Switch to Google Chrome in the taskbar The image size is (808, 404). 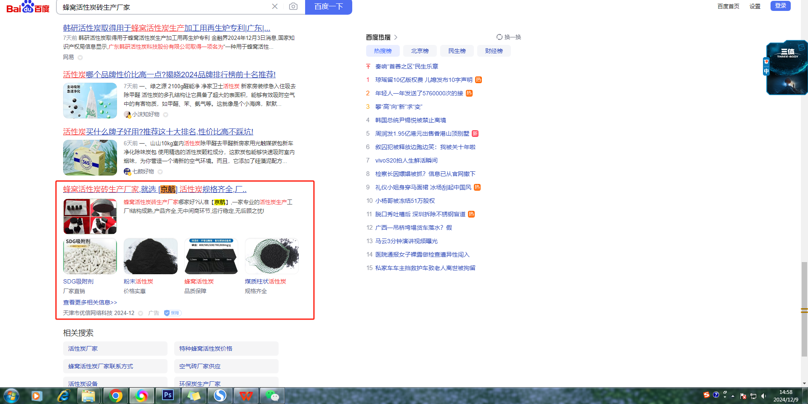pos(116,396)
